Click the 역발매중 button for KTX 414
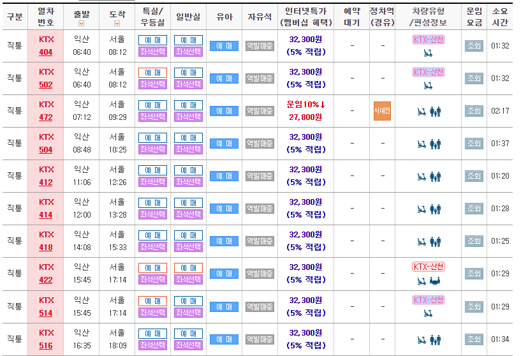Screen dimensions: 521x356 260,209
